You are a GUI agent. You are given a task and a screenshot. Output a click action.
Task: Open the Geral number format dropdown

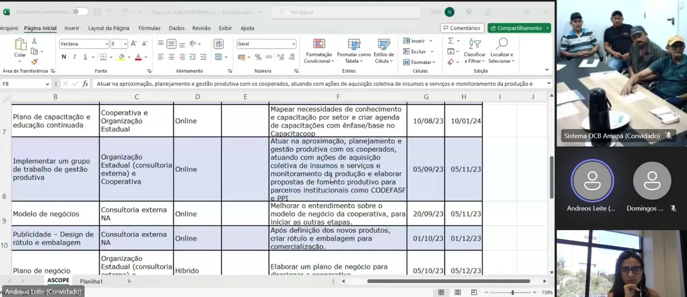(294, 44)
